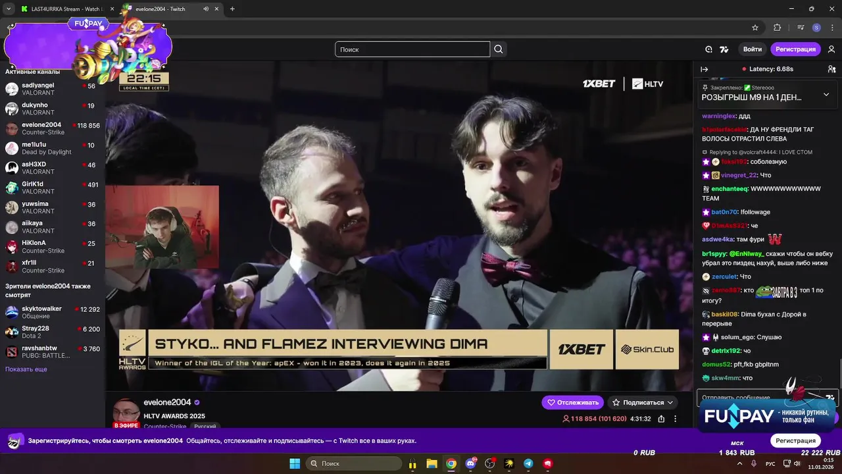Share the stream with the share icon

pos(661,419)
